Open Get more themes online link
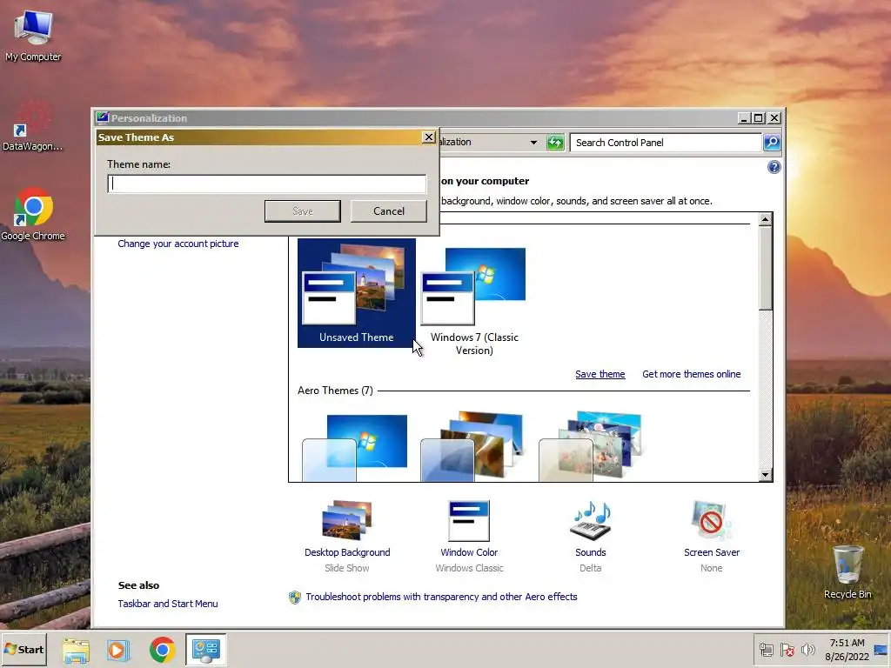The width and height of the screenshot is (891, 668). point(692,374)
